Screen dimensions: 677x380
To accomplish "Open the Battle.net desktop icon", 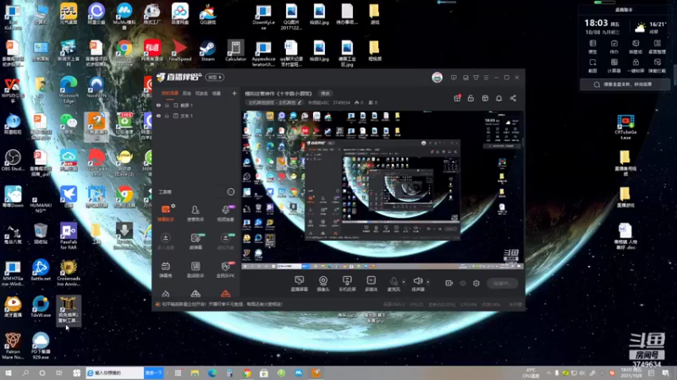I will (41, 270).
